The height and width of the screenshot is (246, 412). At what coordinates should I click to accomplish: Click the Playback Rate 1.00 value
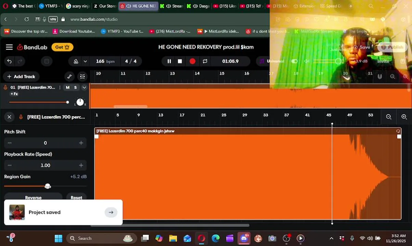pos(45,165)
